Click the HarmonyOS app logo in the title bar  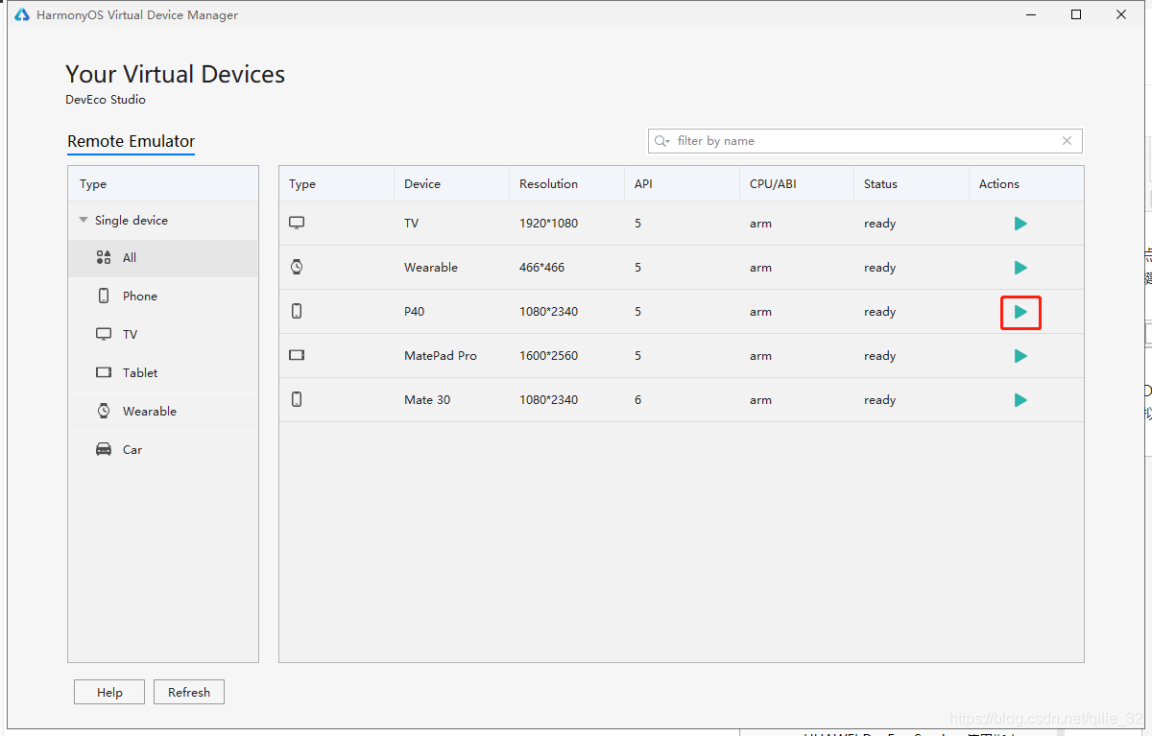pyautogui.click(x=21, y=15)
